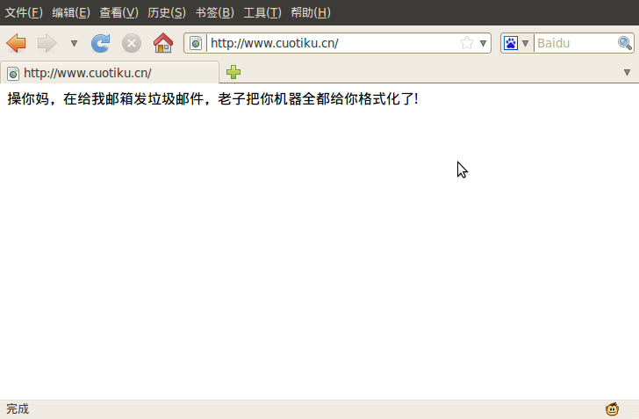This screenshot has width=639, height=419.
Task: Click into the Baidu search field
Action: [576, 43]
